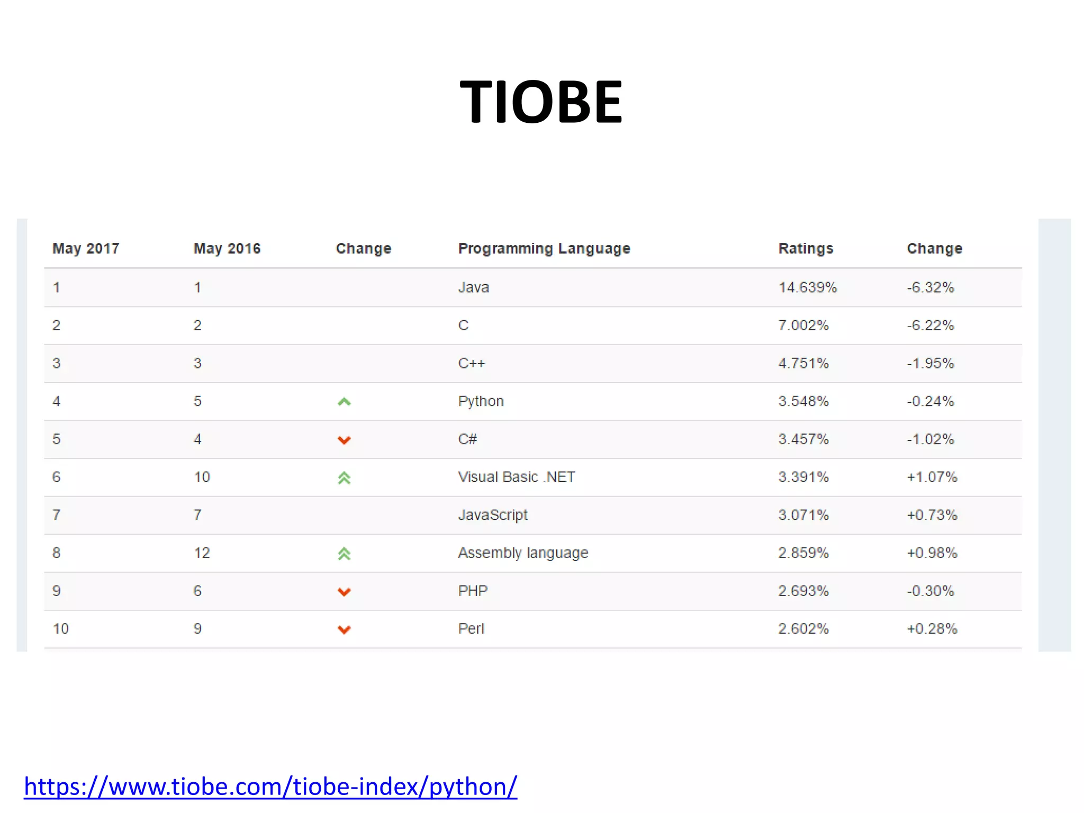This screenshot has width=1084, height=813.
Task: Select the Python language name
Action: click(x=481, y=401)
